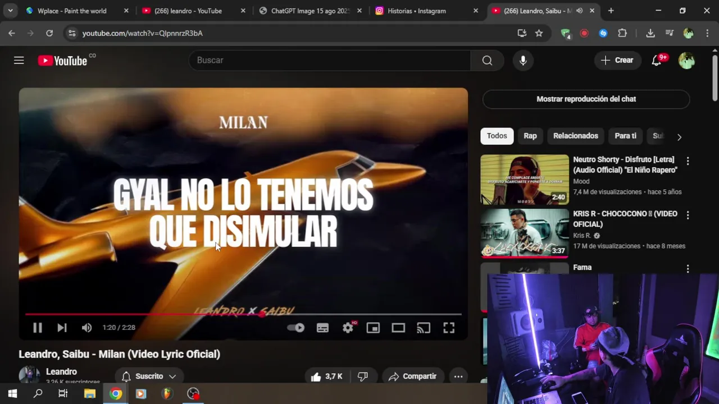Image resolution: width=719 pixels, height=404 pixels.
Task: Select the Relacionados filter chip
Action: coord(576,136)
